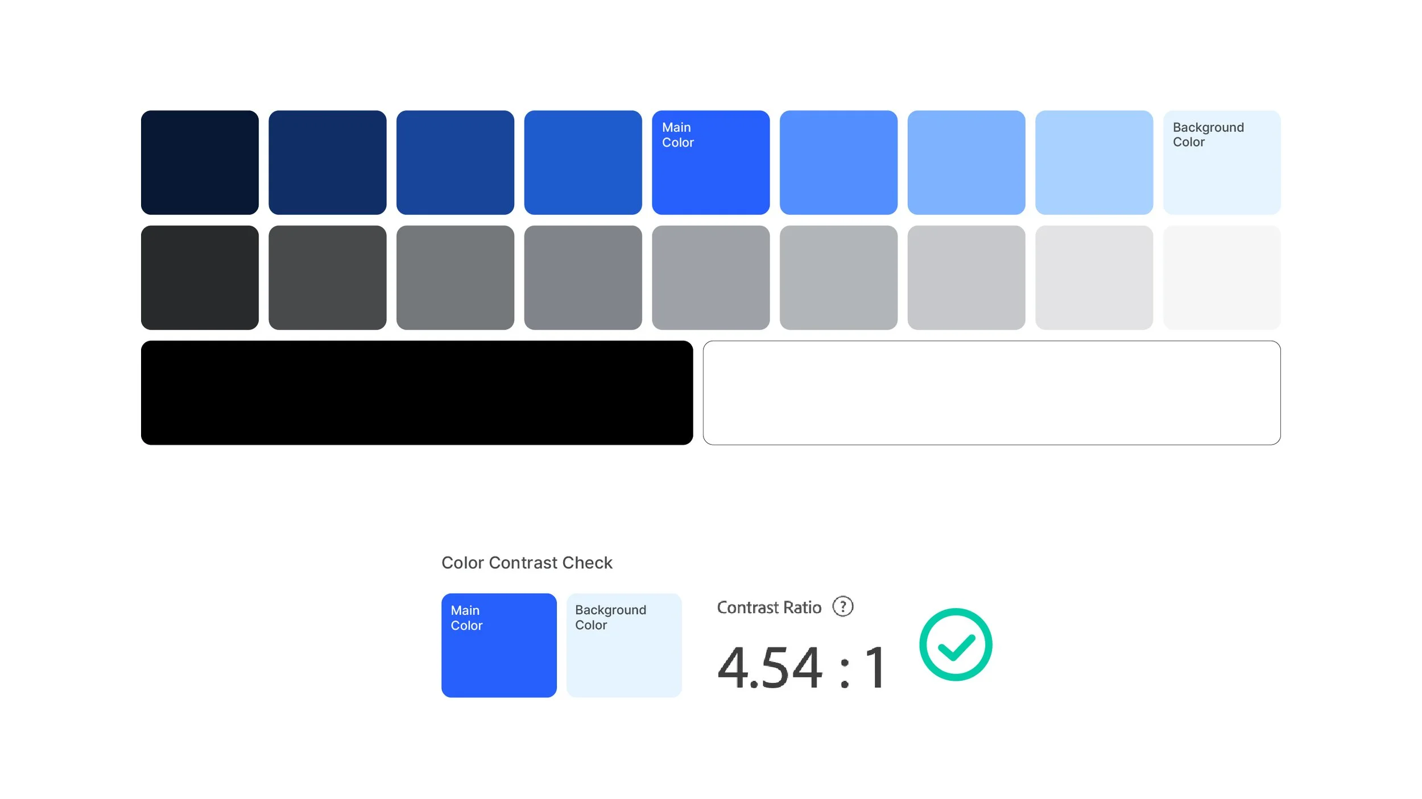The height and width of the screenshot is (799, 1422).
Task: Select the gray swatch below Main Color
Action: coord(710,277)
